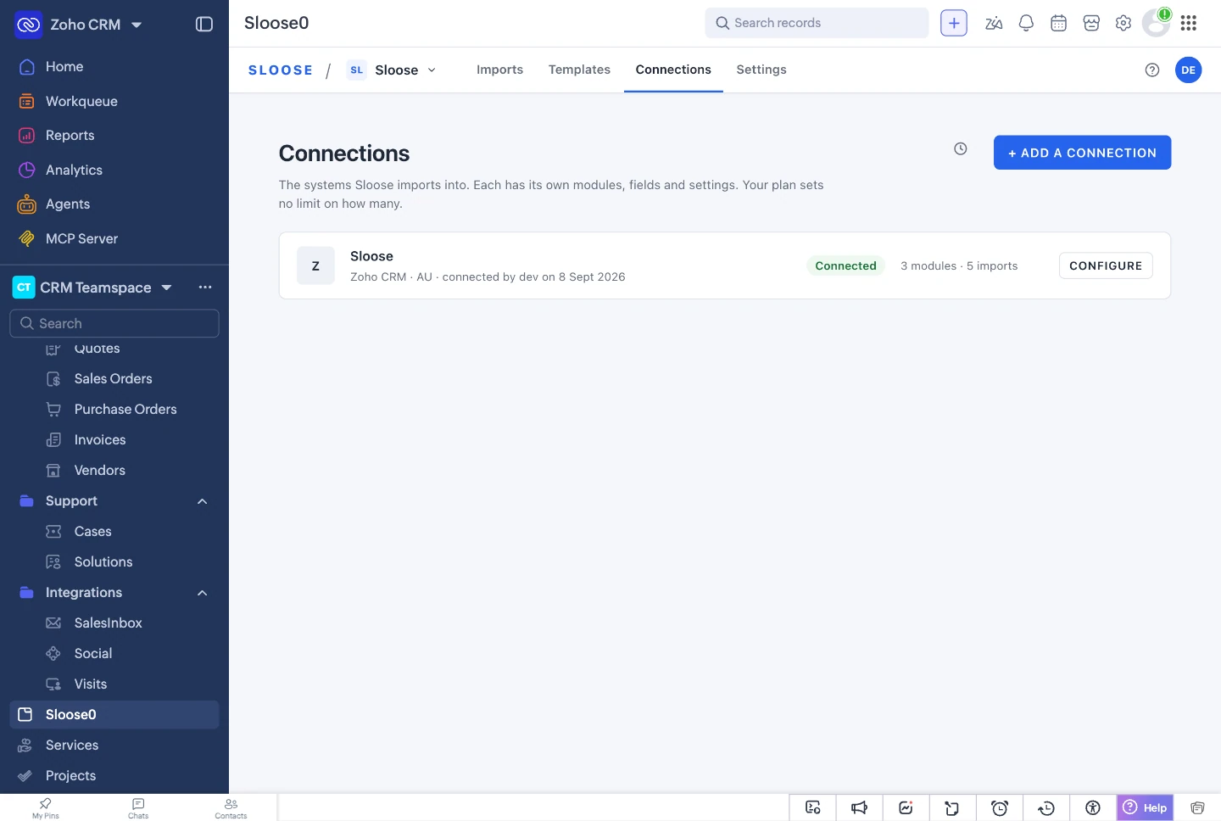
Task: Open the language translation icon
Action: click(994, 23)
